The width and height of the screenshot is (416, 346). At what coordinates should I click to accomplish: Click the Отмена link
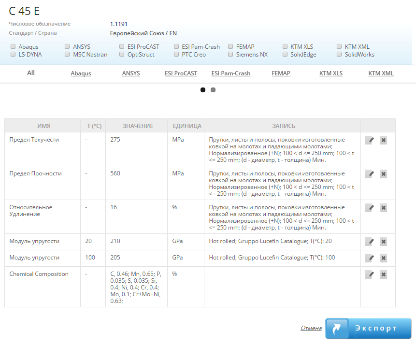point(311,328)
